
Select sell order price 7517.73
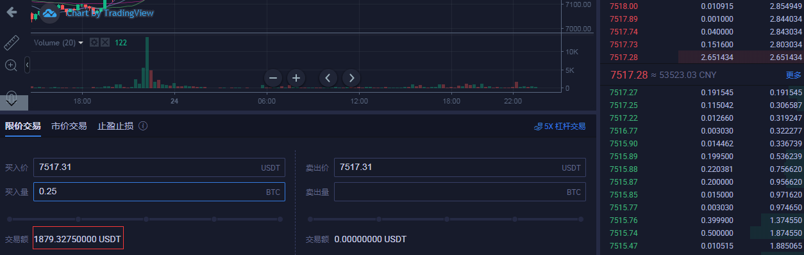pyautogui.click(x=624, y=44)
